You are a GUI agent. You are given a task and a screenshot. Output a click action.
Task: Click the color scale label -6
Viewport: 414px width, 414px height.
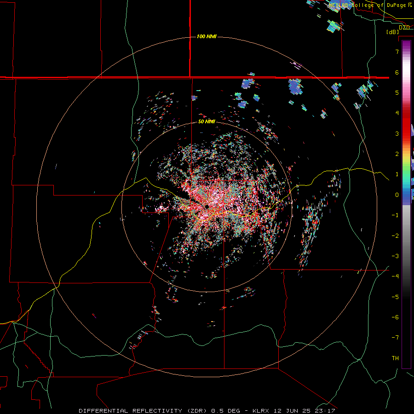pyautogui.click(x=395, y=317)
